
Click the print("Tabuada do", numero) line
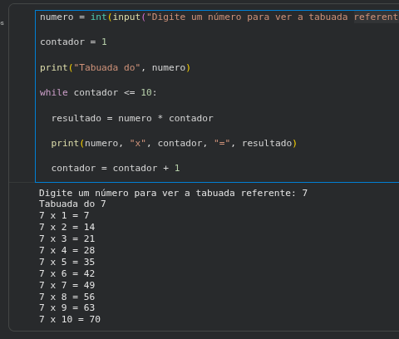115,67
